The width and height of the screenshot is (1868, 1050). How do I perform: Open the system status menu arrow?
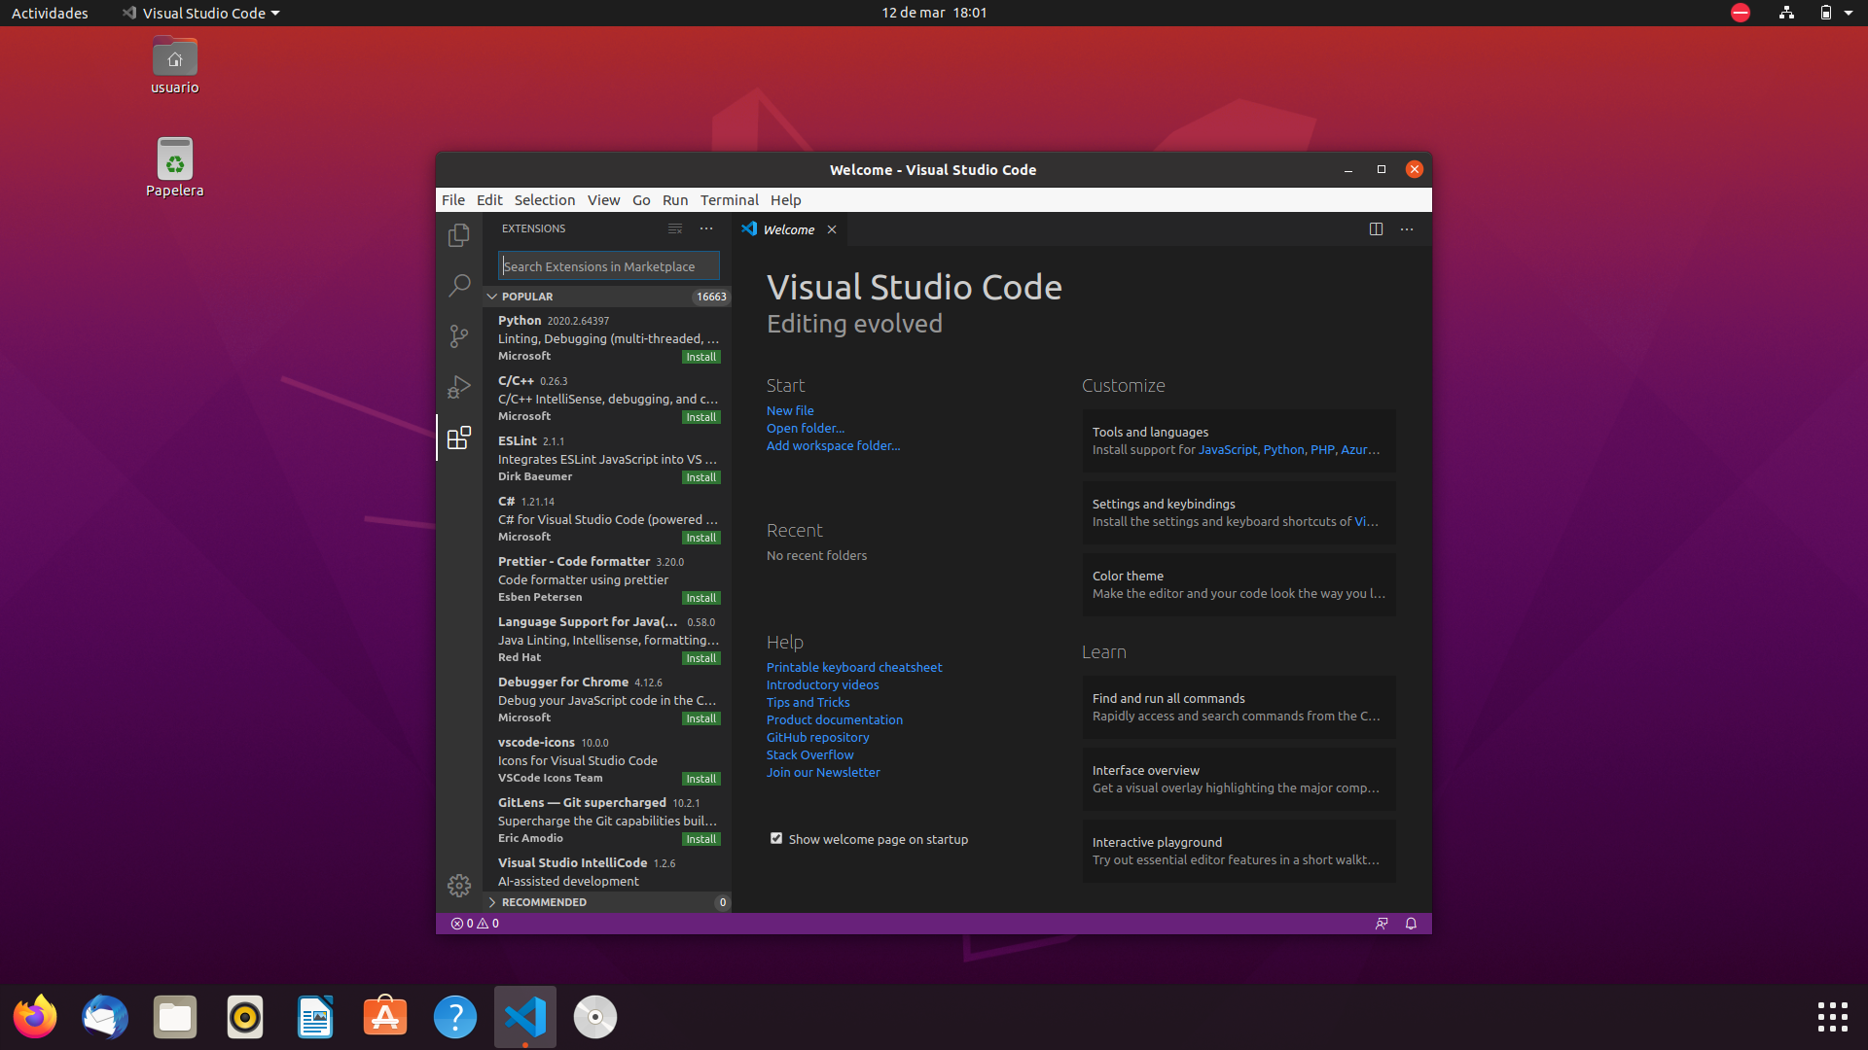[x=1849, y=13]
